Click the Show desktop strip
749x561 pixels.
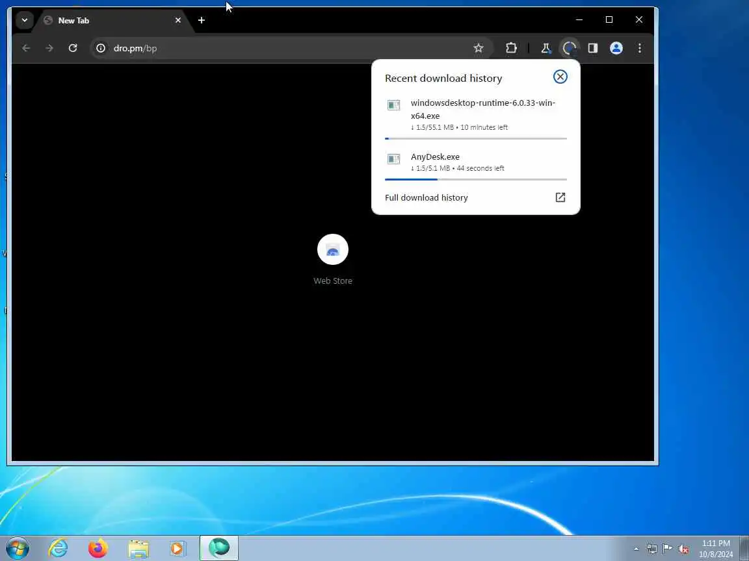tap(744, 548)
